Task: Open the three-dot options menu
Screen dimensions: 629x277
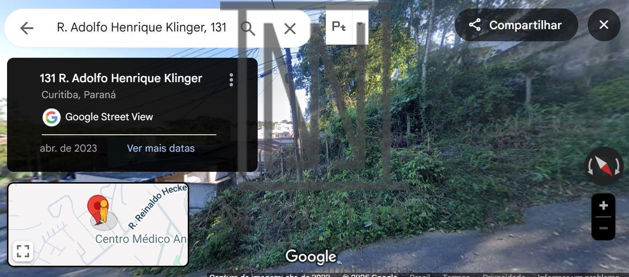Action: [231, 80]
